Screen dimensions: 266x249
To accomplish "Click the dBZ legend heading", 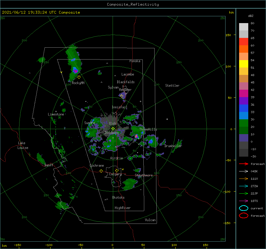I will (x=251, y=16).
